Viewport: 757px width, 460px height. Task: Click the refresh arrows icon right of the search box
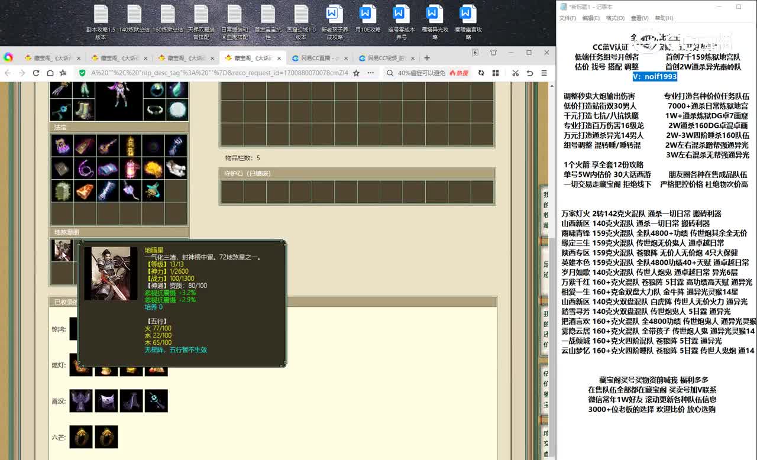(481, 73)
